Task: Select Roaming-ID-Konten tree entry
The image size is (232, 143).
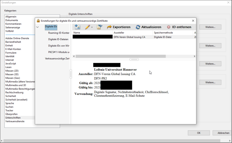Action: coord(59,33)
